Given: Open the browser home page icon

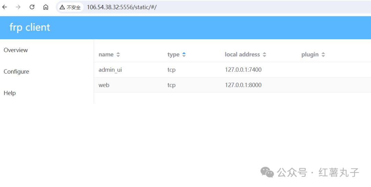Looking at the screenshot, I should click(46, 7).
